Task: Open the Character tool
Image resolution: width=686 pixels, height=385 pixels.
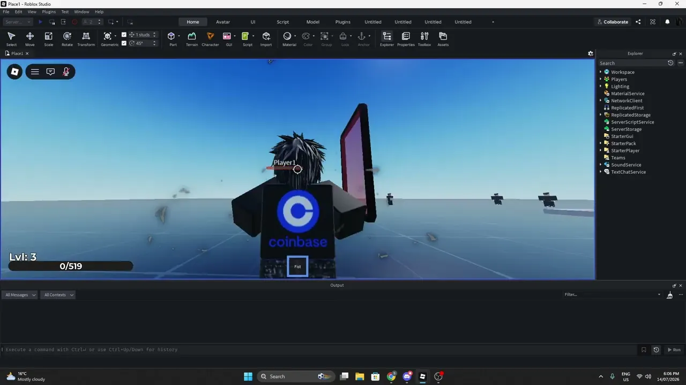Action: pyautogui.click(x=210, y=38)
